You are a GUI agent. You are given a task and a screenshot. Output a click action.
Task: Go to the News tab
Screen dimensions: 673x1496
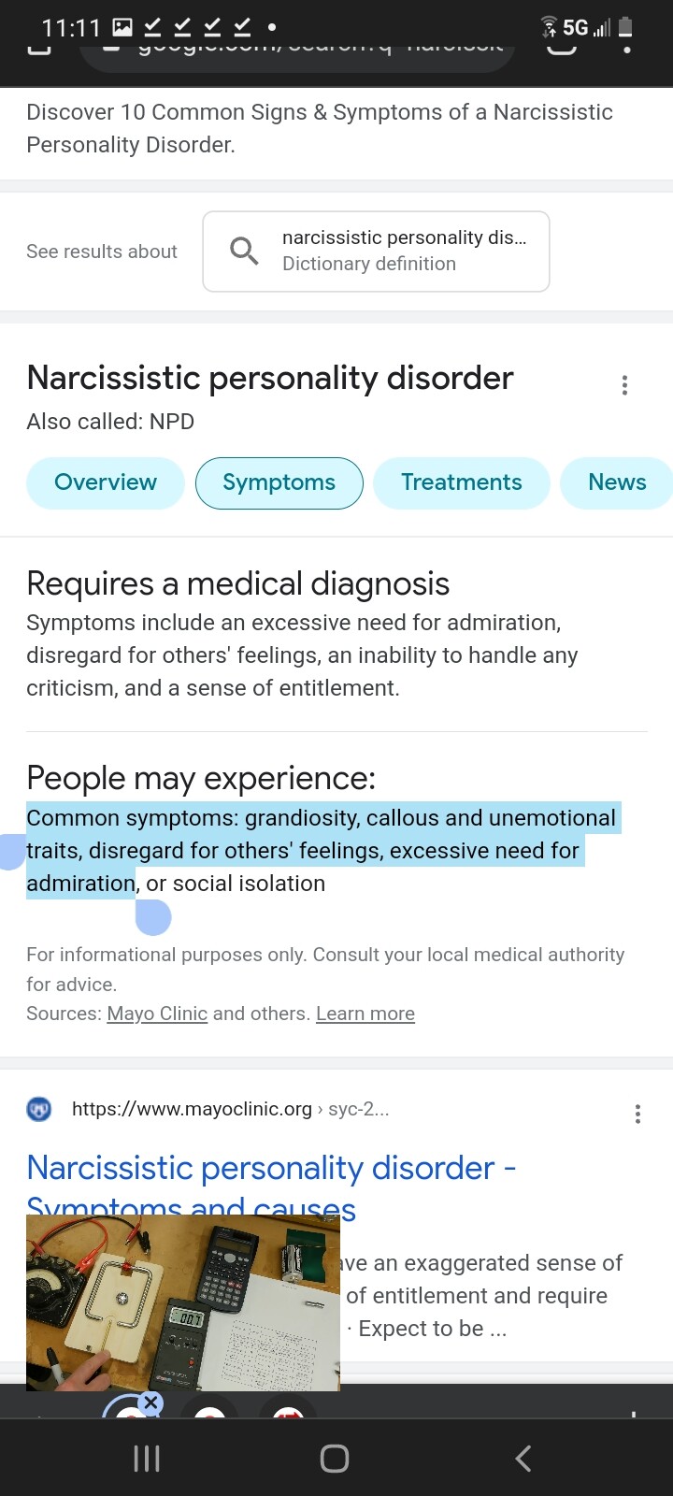617,482
